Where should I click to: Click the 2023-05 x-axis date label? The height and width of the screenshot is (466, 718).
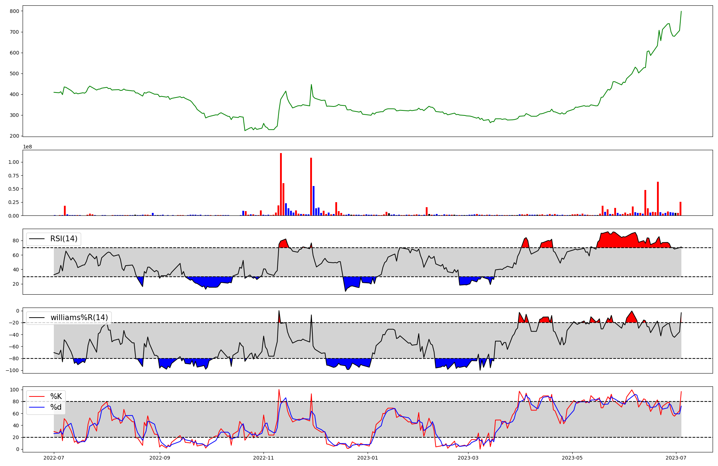point(572,458)
